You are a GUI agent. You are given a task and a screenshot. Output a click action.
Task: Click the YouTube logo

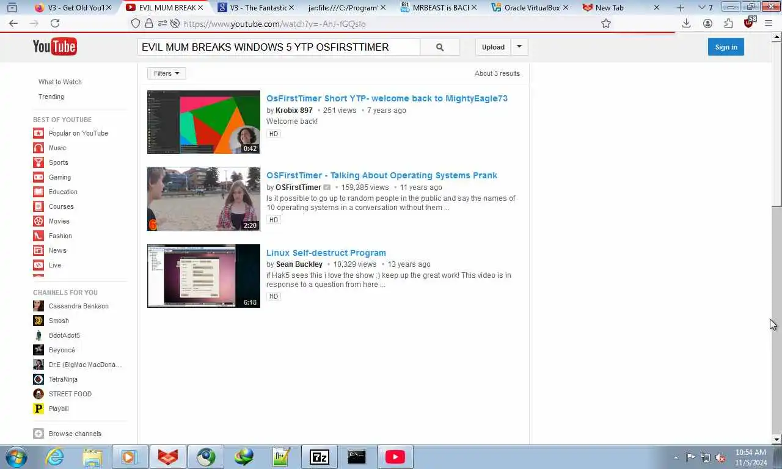(x=54, y=46)
